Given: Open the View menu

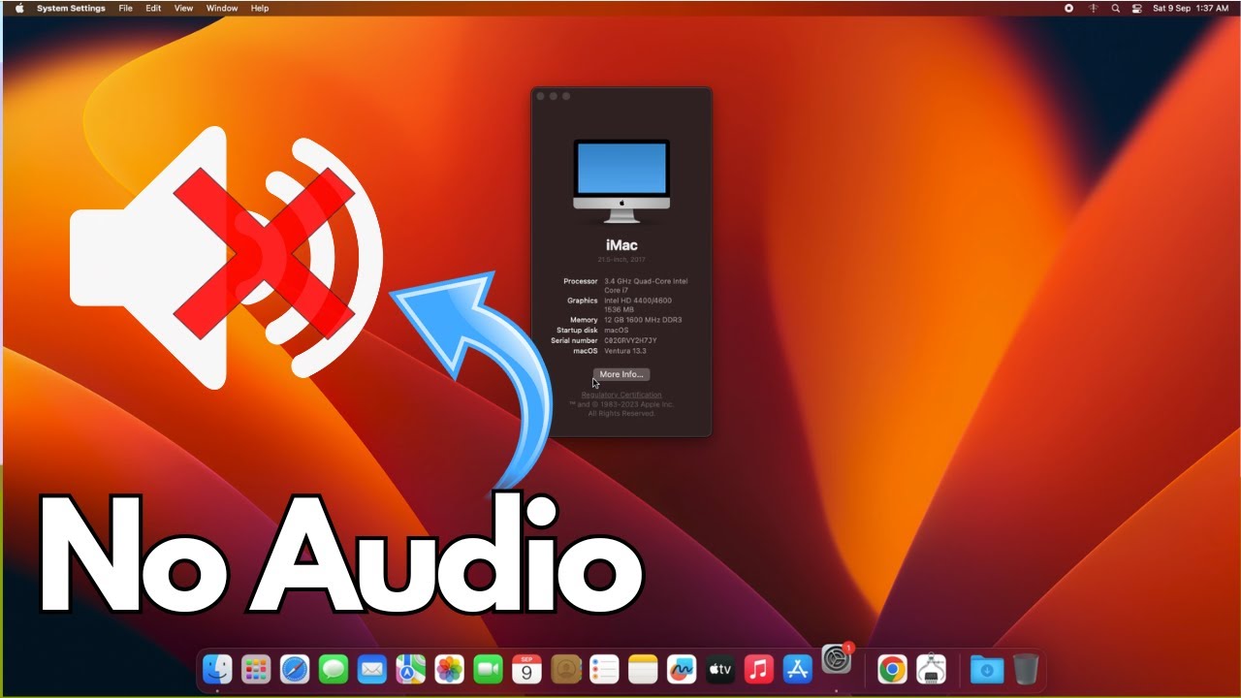Looking at the screenshot, I should (x=183, y=8).
